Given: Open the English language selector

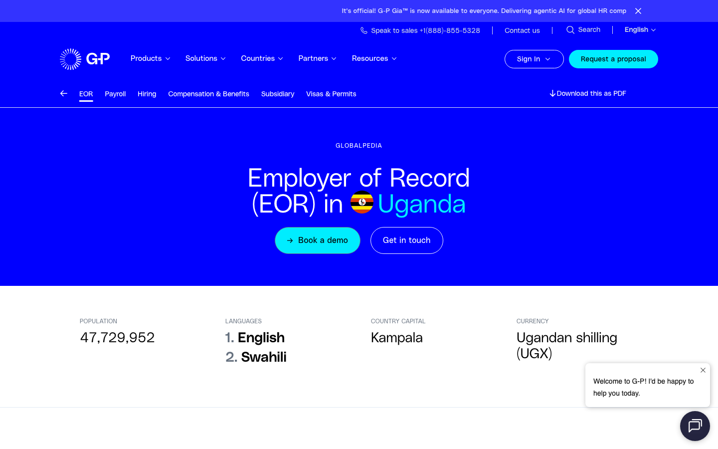Looking at the screenshot, I should point(640,30).
